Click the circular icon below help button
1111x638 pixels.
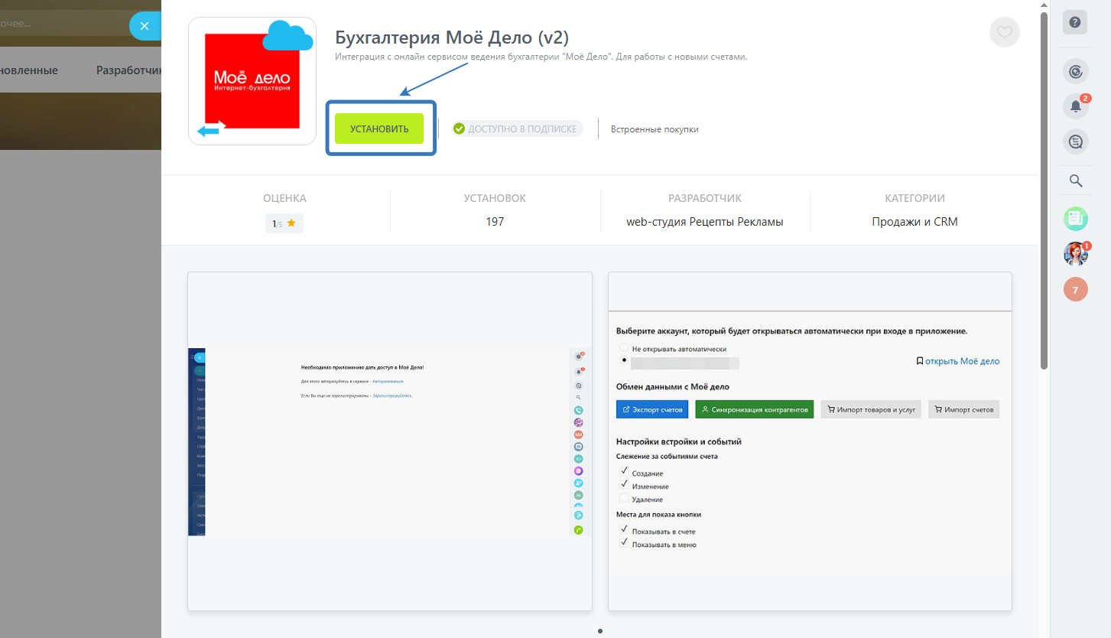coord(1075,72)
